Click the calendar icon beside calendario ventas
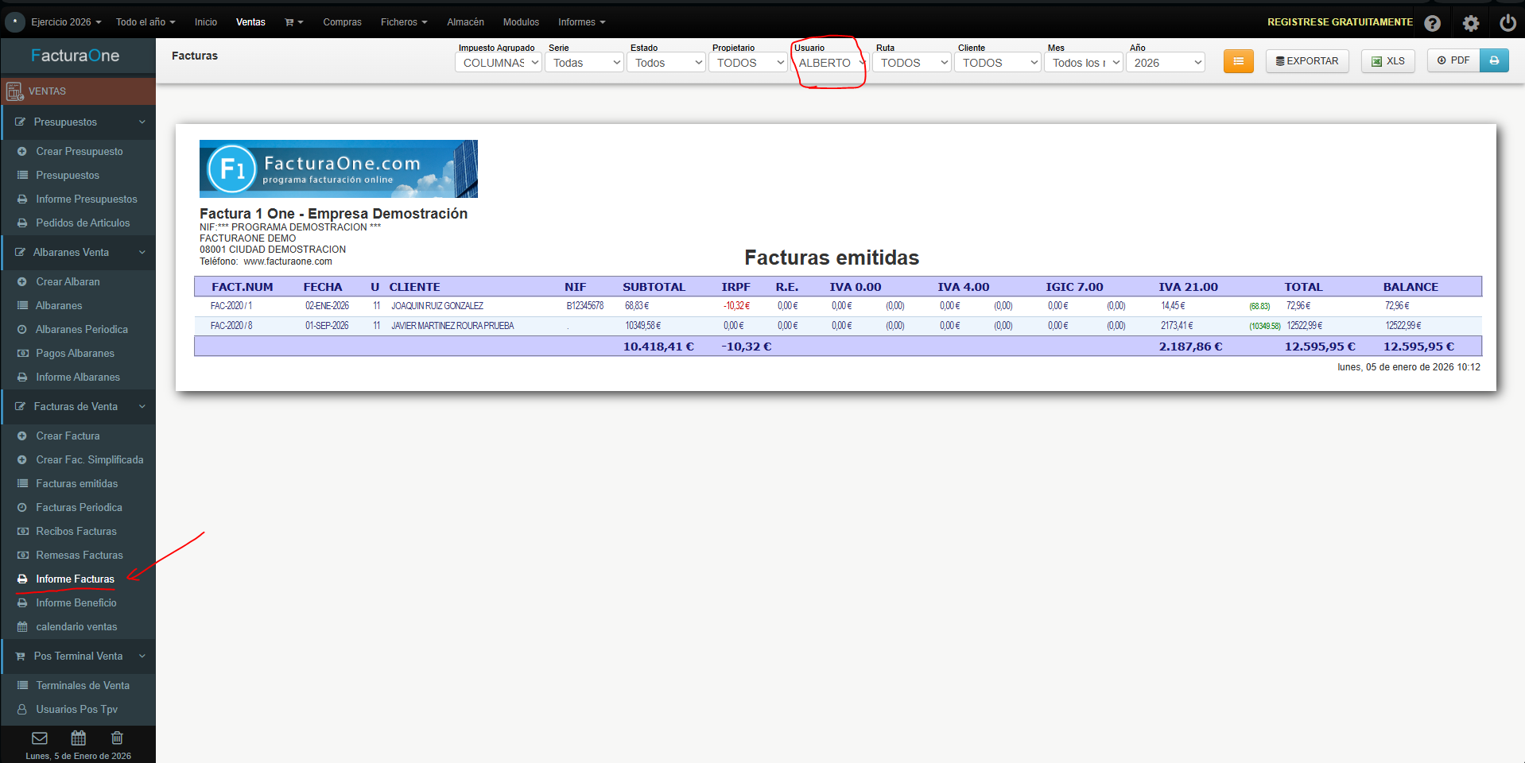Screen dimensions: 1525x763 coord(22,626)
